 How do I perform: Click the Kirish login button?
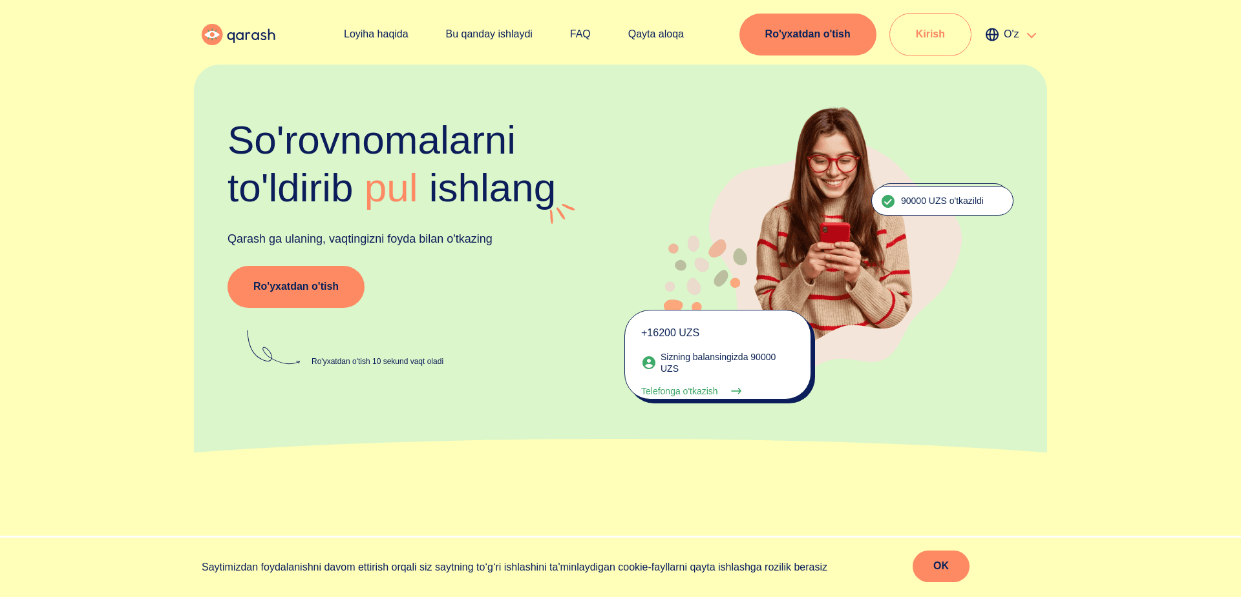point(930,34)
